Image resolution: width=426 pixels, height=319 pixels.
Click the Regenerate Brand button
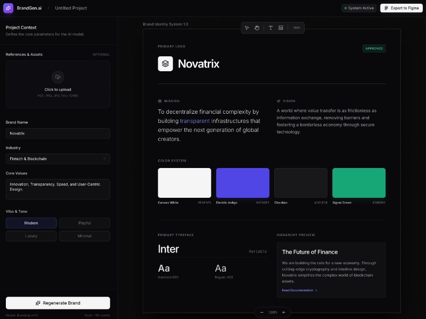point(58,303)
